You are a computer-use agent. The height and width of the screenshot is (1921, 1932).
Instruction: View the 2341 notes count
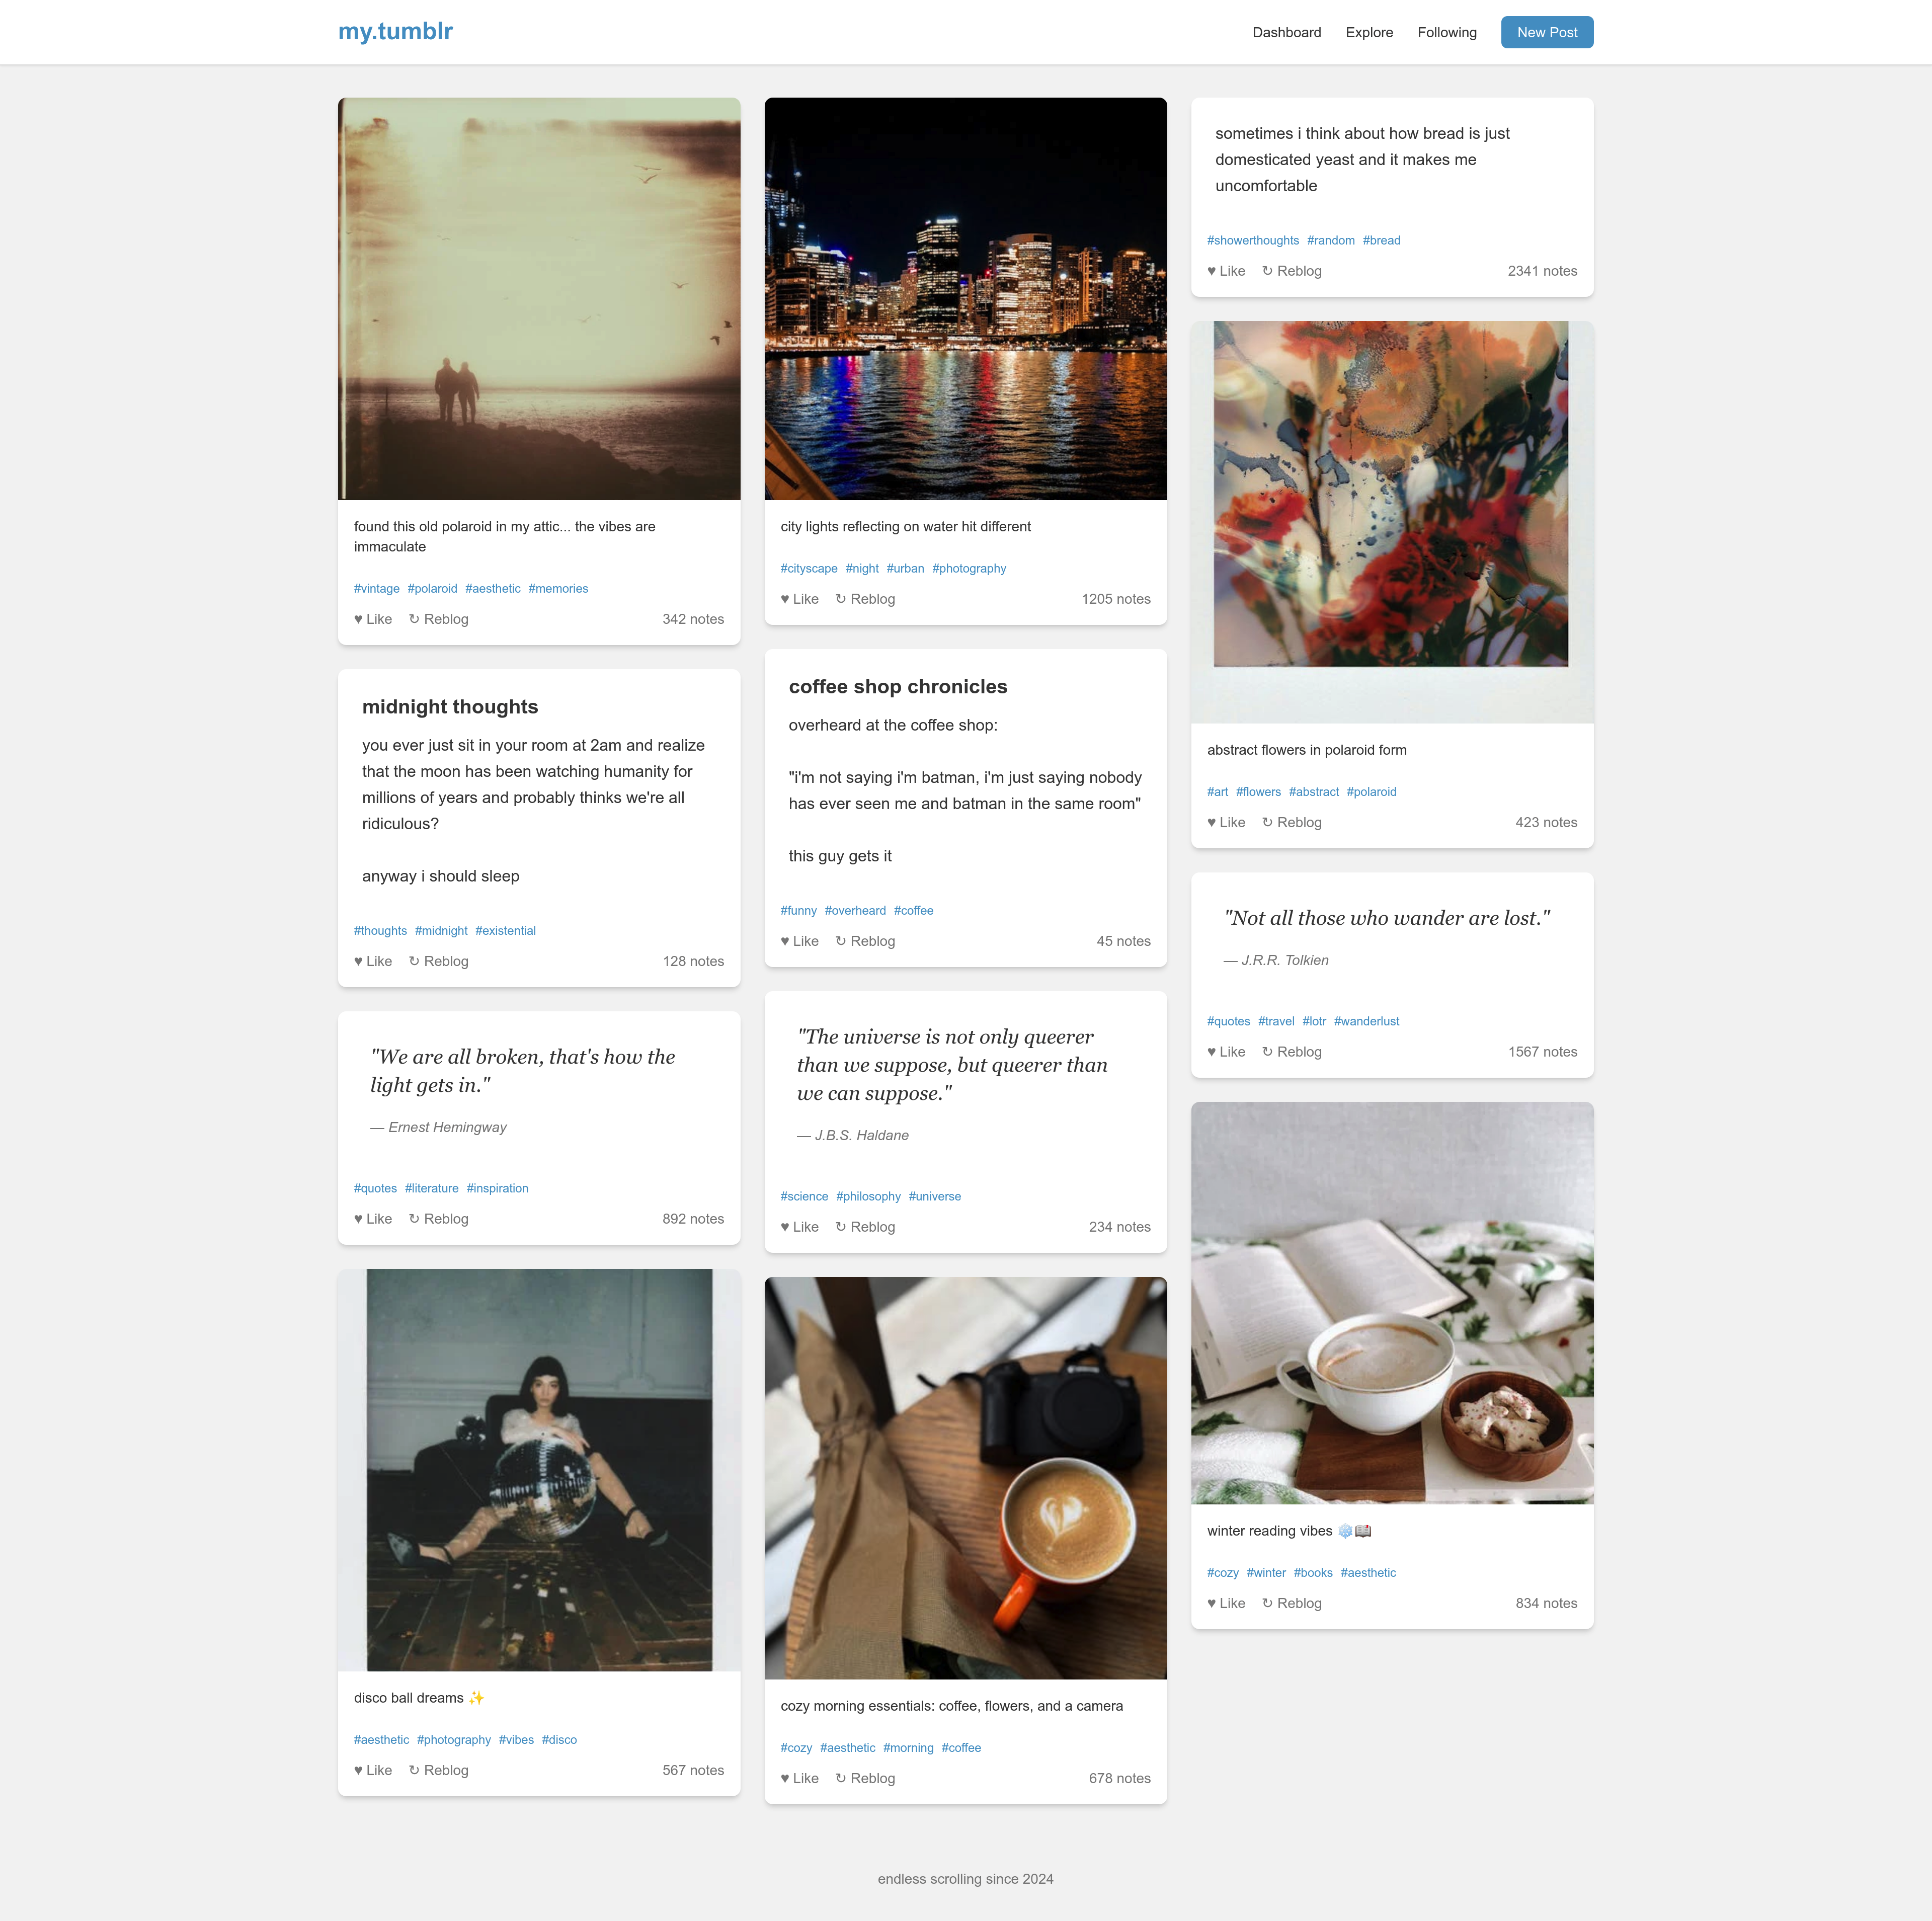point(1542,271)
